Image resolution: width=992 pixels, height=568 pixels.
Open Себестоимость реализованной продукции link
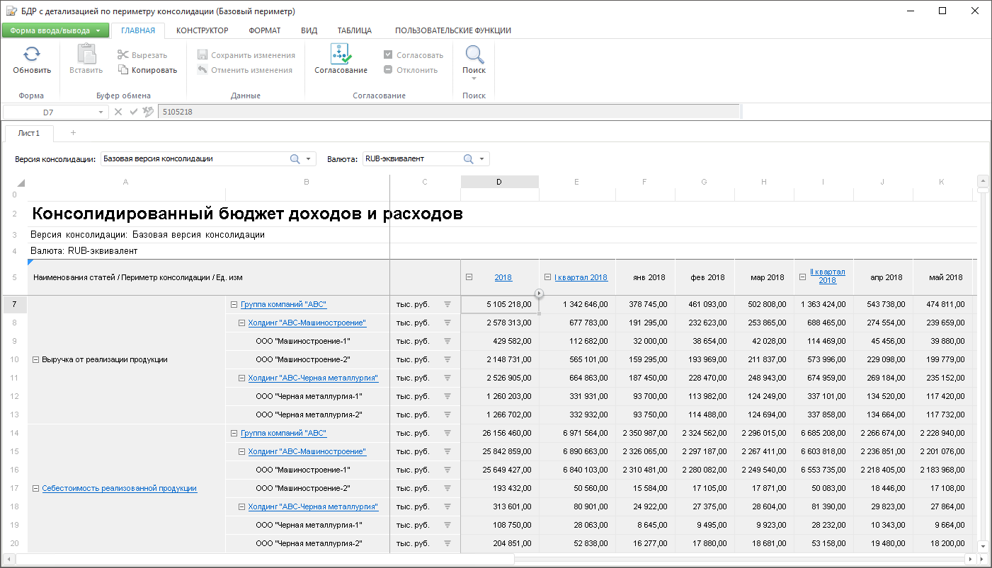click(x=119, y=488)
